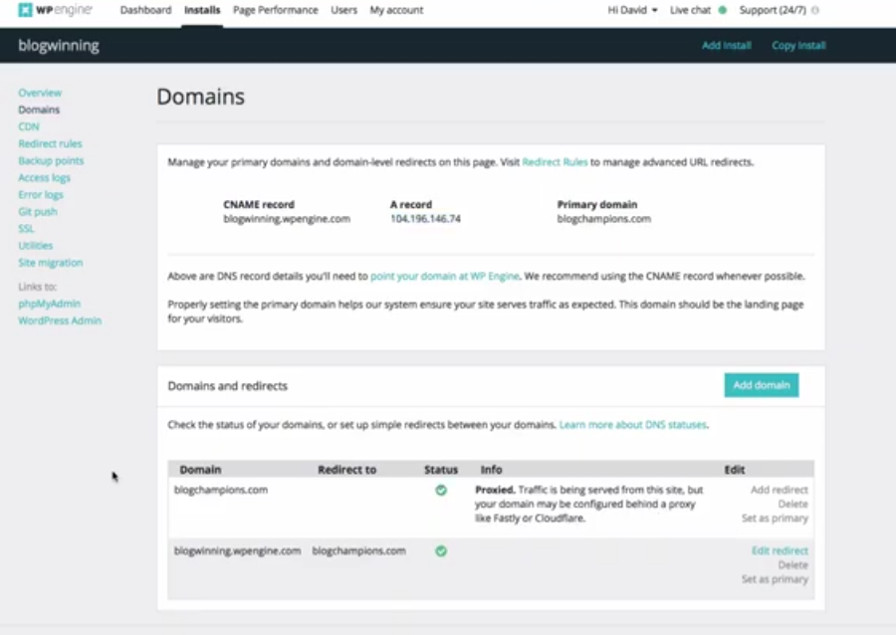Click the green live chat status dot
Image resolution: width=896 pixels, height=635 pixels.
(x=723, y=10)
